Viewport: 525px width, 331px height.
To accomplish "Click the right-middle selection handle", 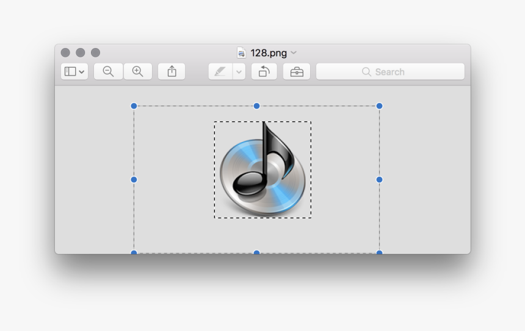I will click(379, 180).
